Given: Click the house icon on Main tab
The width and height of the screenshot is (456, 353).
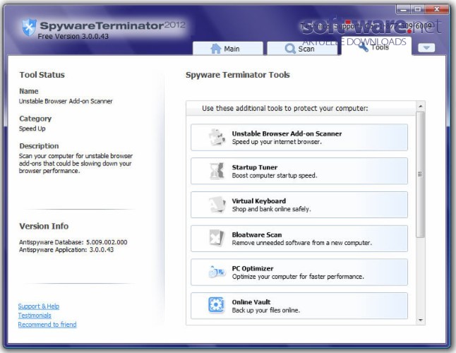Looking at the screenshot, I should (216, 49).
